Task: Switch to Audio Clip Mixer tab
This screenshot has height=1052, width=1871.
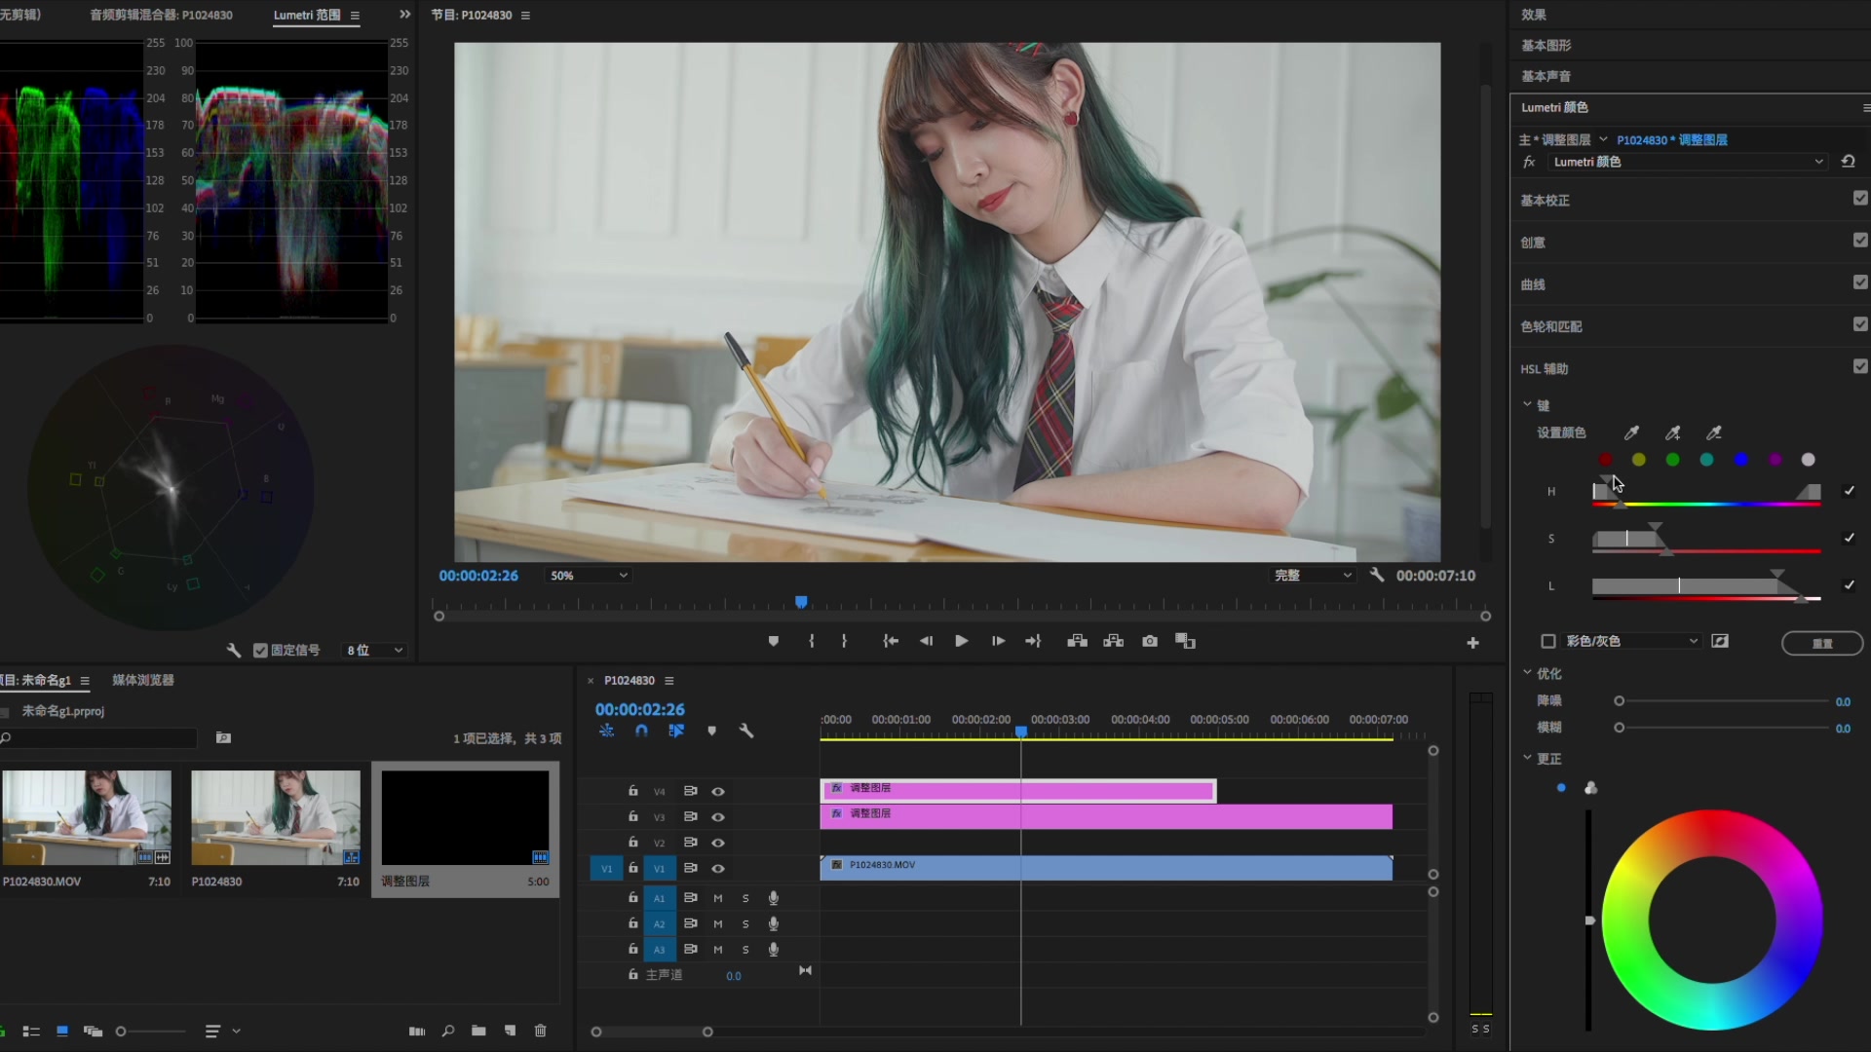Action: pos(161,15)
